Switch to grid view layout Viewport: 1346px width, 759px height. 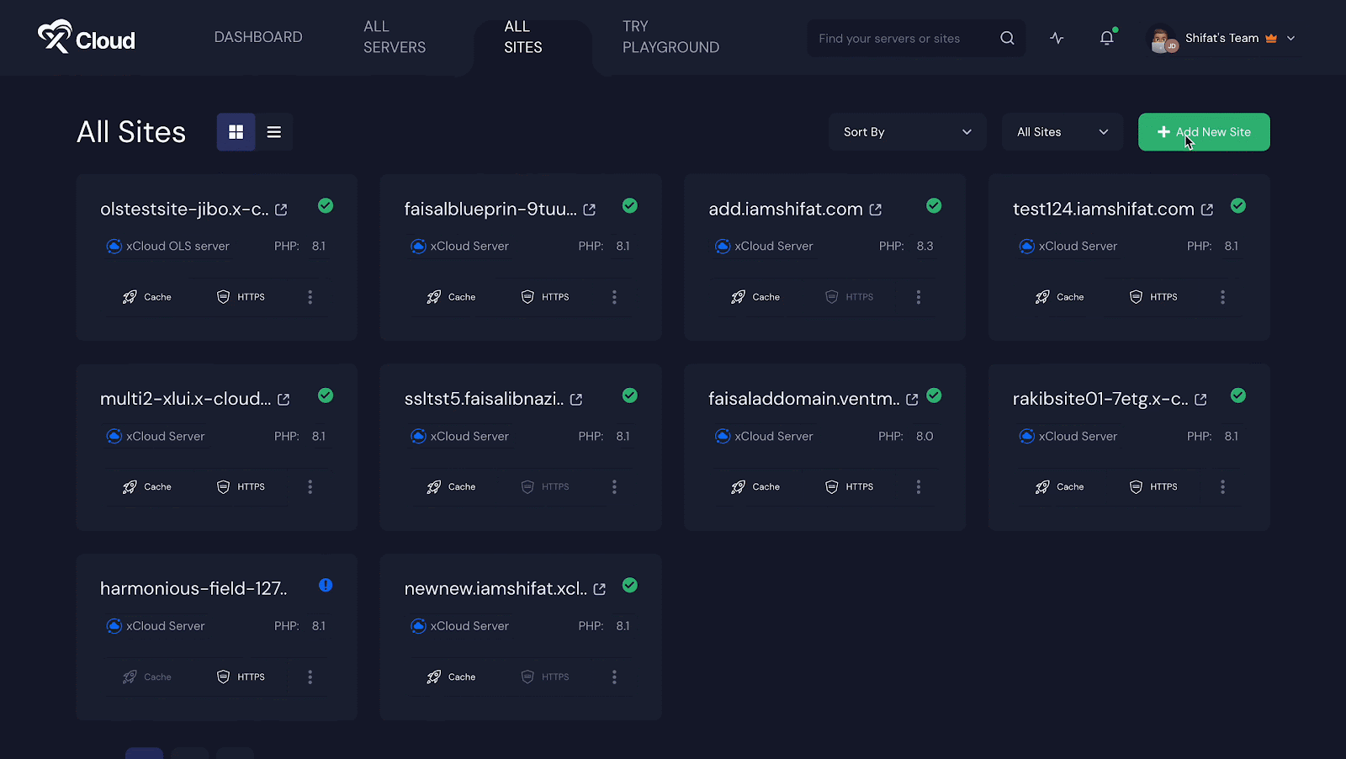[236, 131]
